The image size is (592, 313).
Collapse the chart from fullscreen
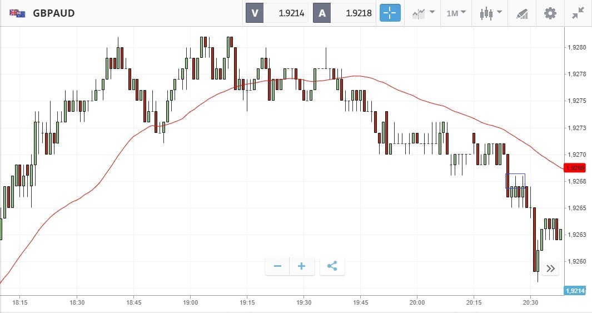click(578, 13)
